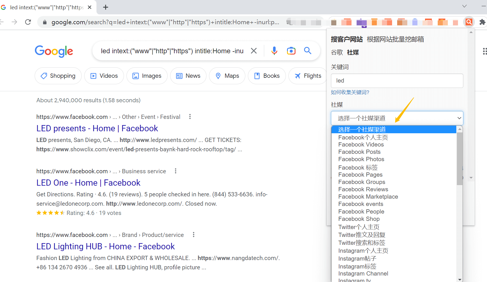Open the LED presents - Home | Facebook result
The width and height of the screenshot is (487, 282).
click(x=97, y=128)
